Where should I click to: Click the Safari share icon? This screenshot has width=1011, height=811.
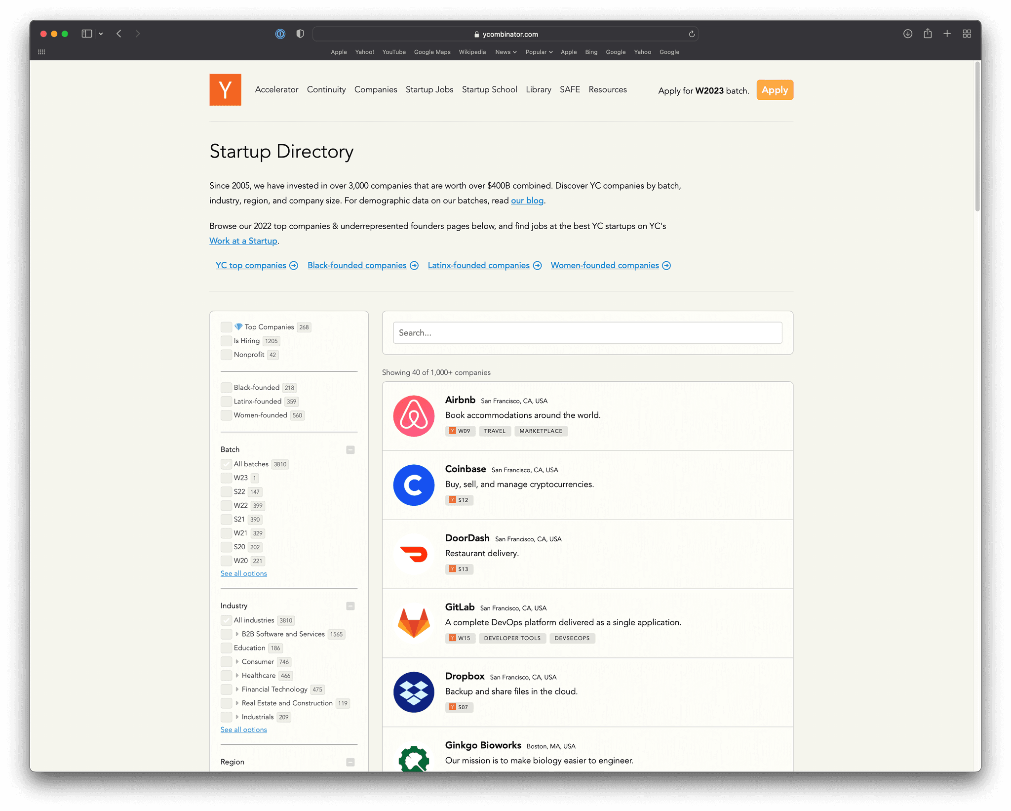(928, 34)
